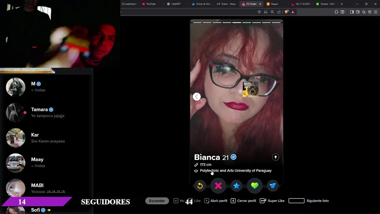Click message preview 'Sisi Karen.arayaaa'
Image resolution: width=380 pixels, height=214 pixels.
pos(48,141)
